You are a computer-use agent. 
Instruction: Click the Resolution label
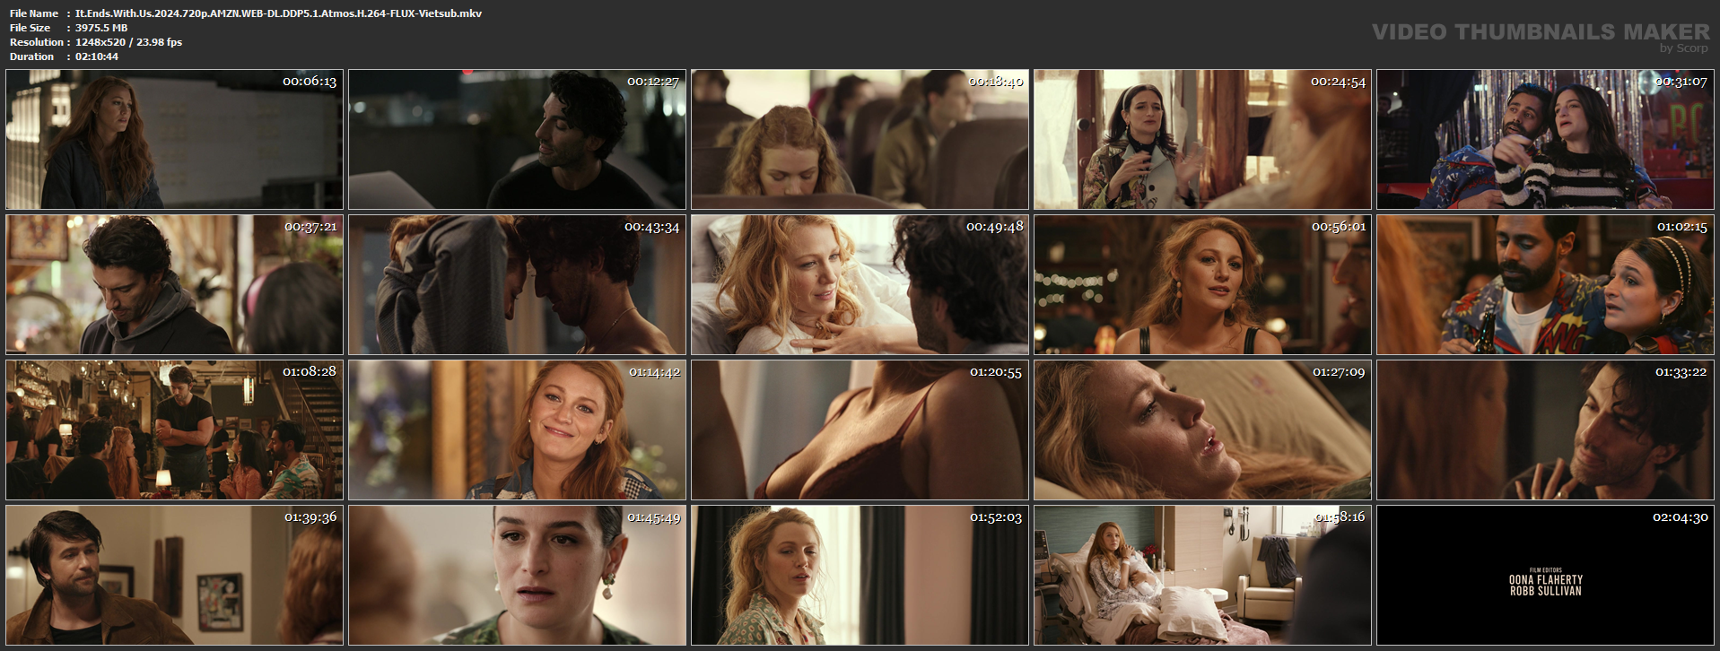37,42
